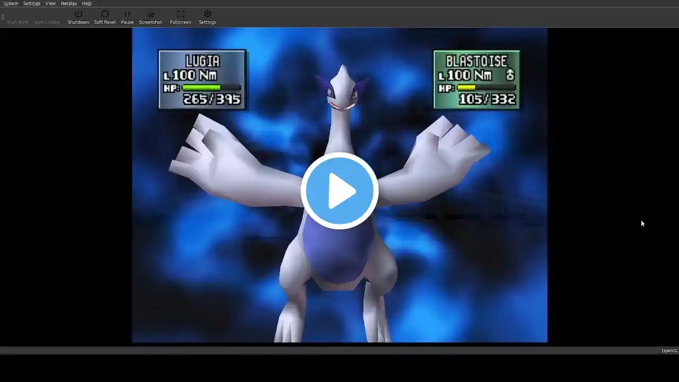The height and width of the screenshot is (382, 679).
Task: Click the 265/395 HP value
Action: [212, 99]
